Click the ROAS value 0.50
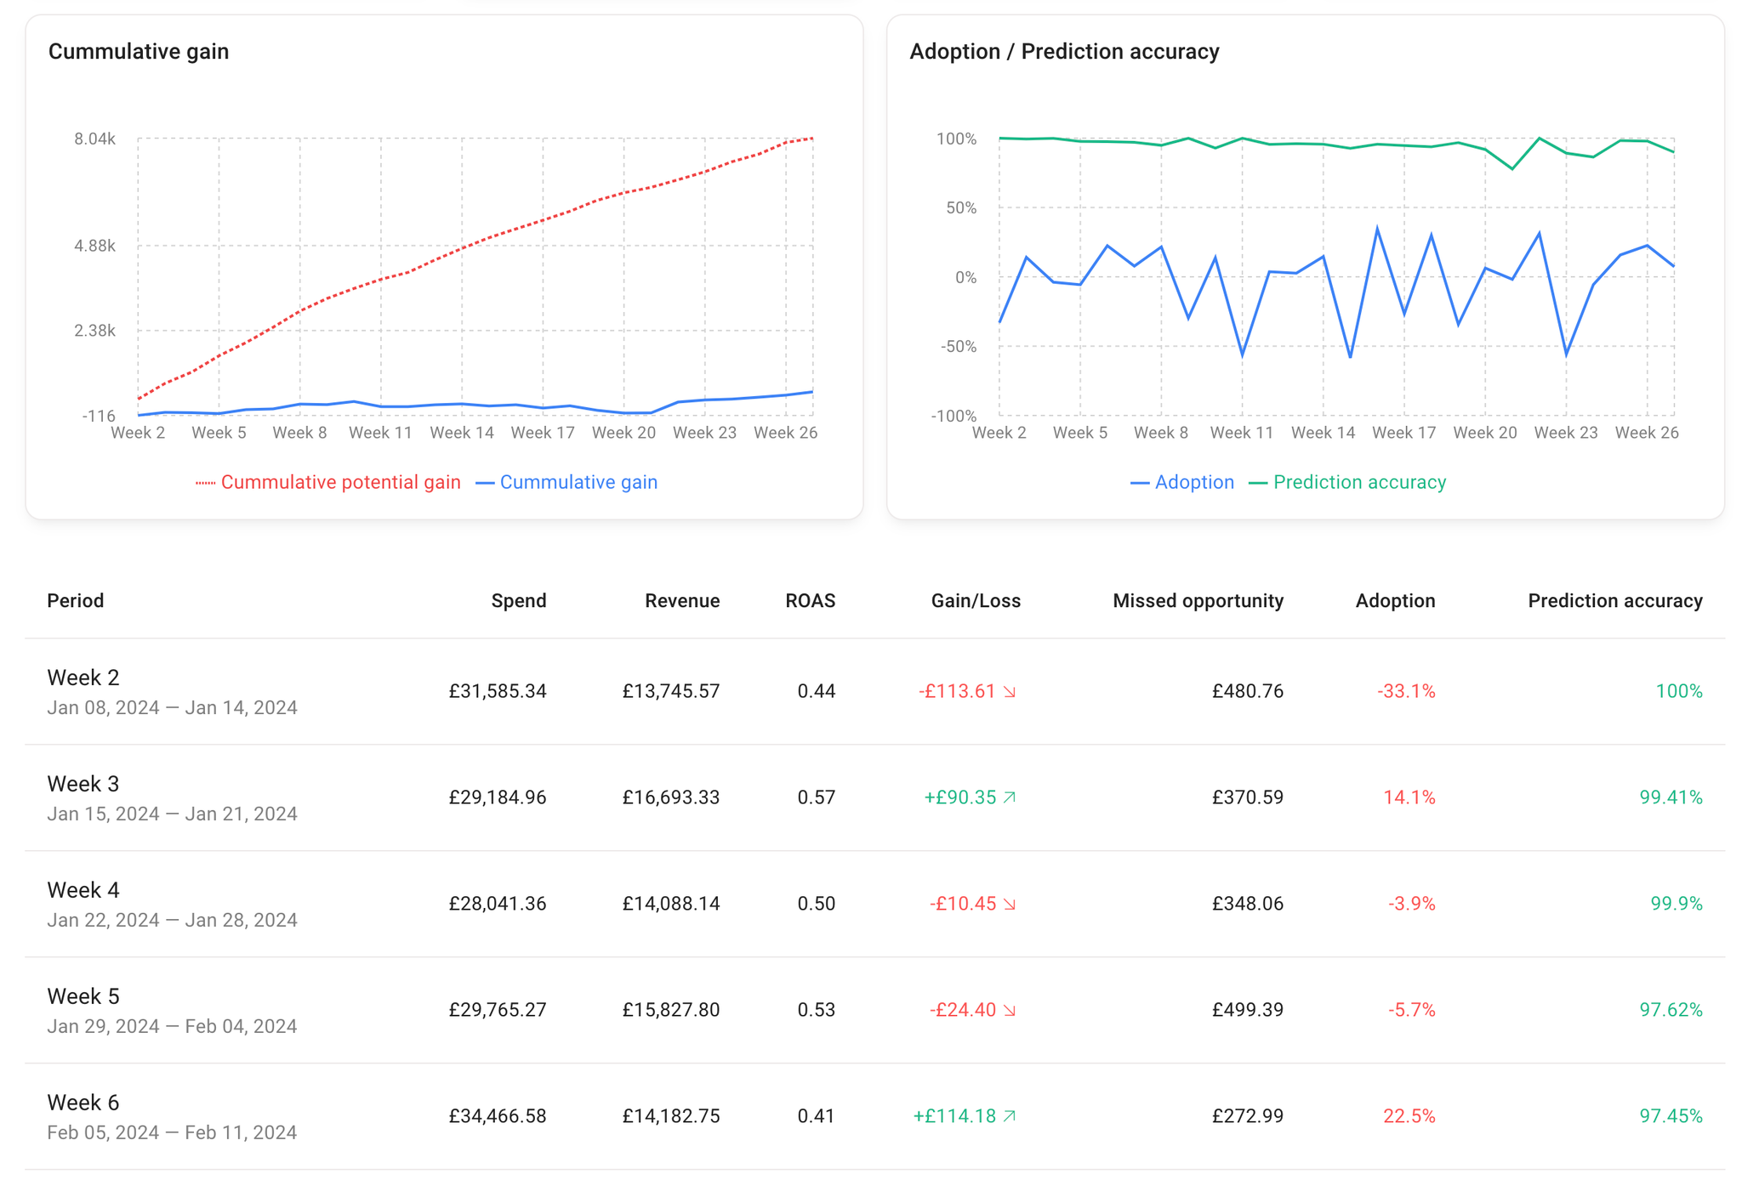This screenshot has width=1742, height=1180. coord(817,904)
